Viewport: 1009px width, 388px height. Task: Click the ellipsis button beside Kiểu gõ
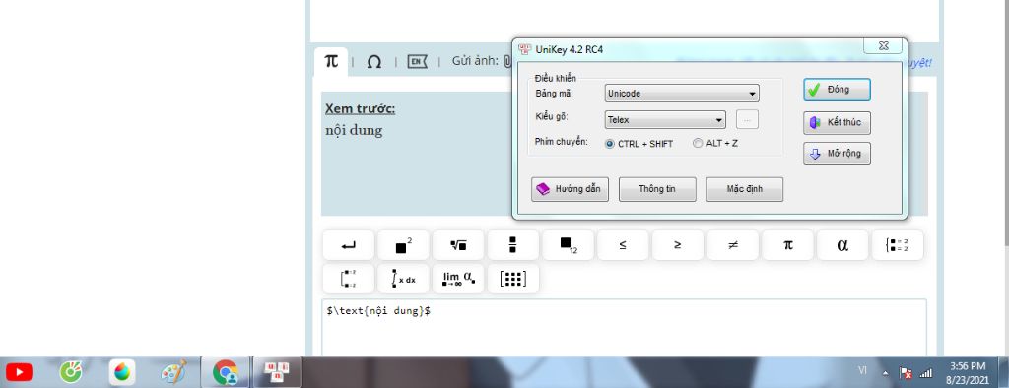[x=747, y=120]
